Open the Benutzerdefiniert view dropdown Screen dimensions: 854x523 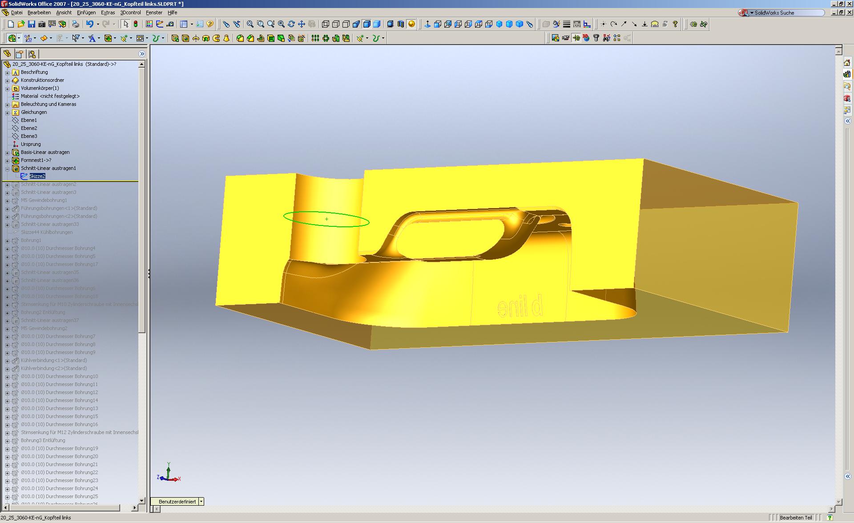click(x=201, y=501)
